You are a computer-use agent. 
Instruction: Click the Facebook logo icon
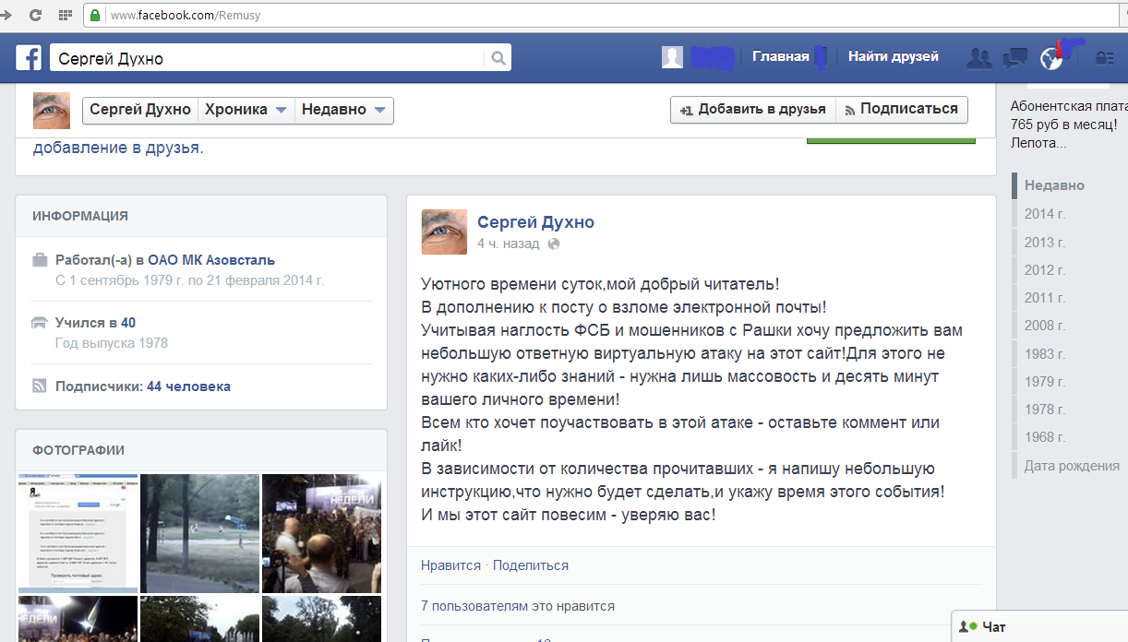(x=29, y=58)
